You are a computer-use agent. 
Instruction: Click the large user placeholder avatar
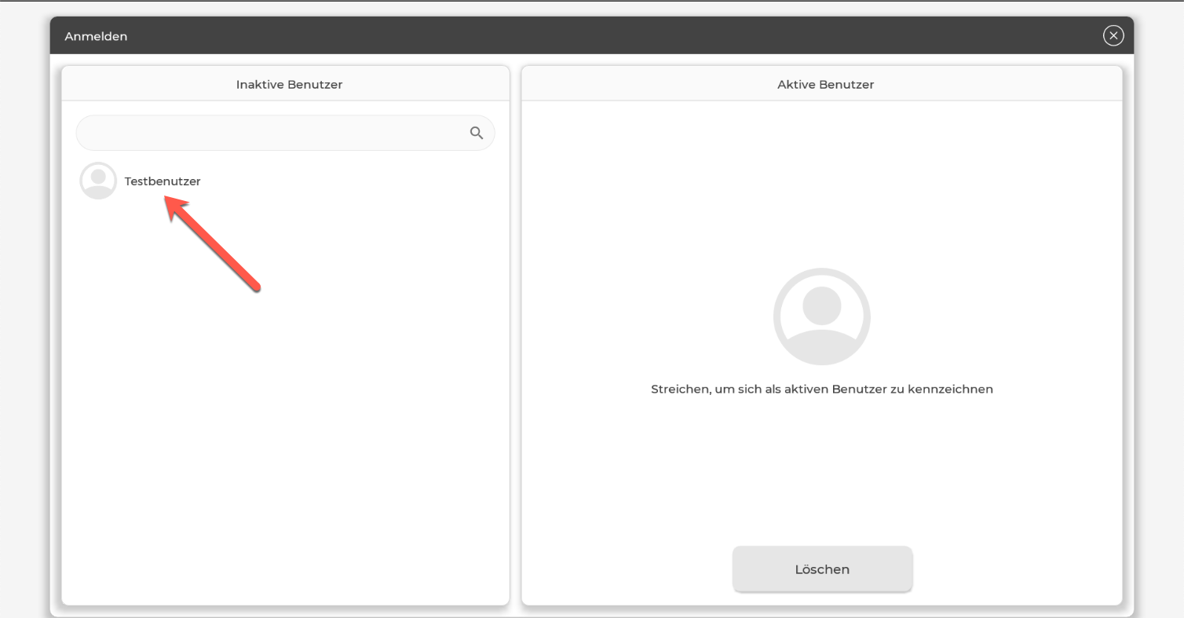coord(821,316)
